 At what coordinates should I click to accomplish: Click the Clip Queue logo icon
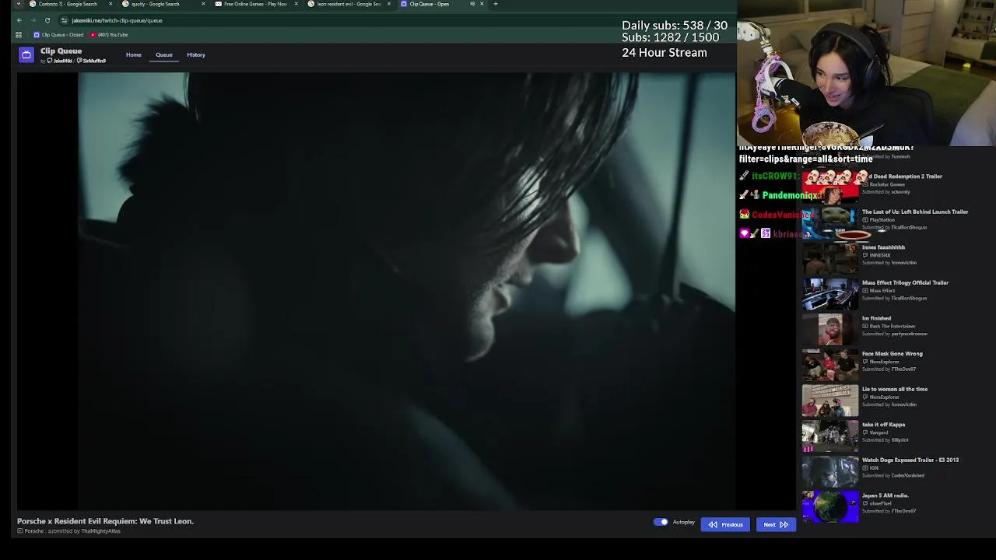tap(26, 54)
